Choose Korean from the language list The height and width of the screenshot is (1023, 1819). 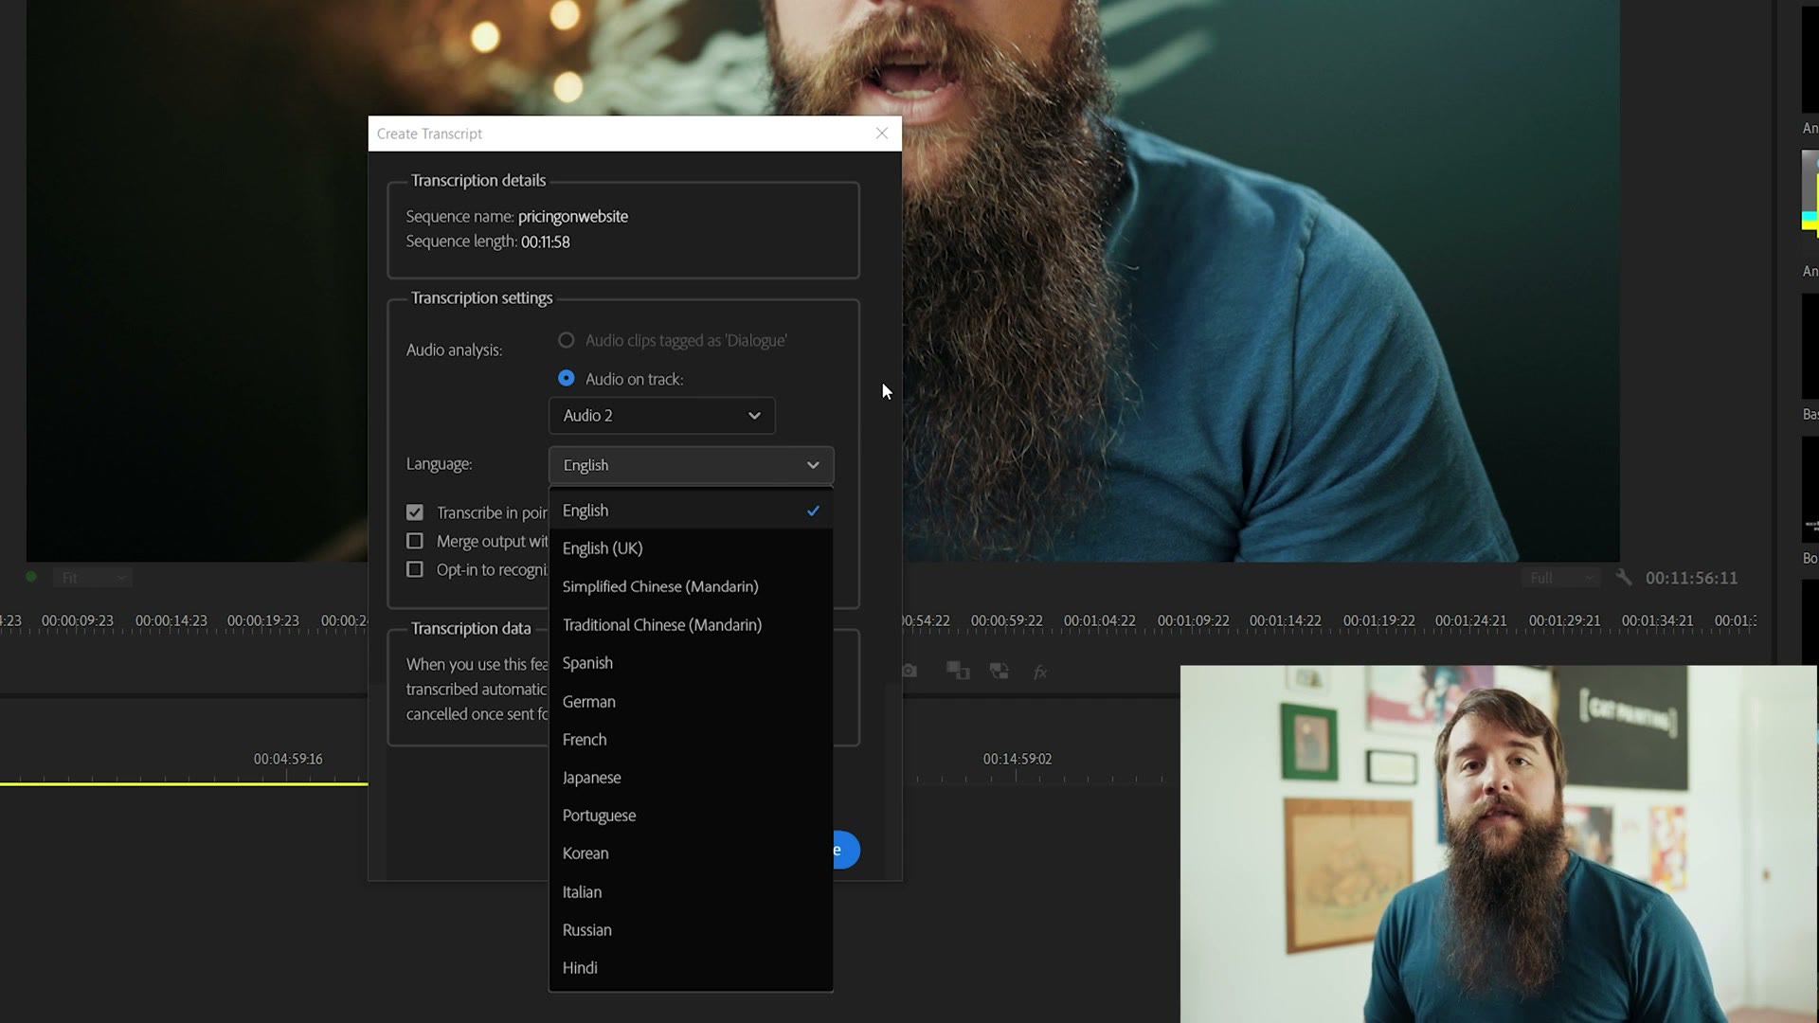tap(692, 853)
